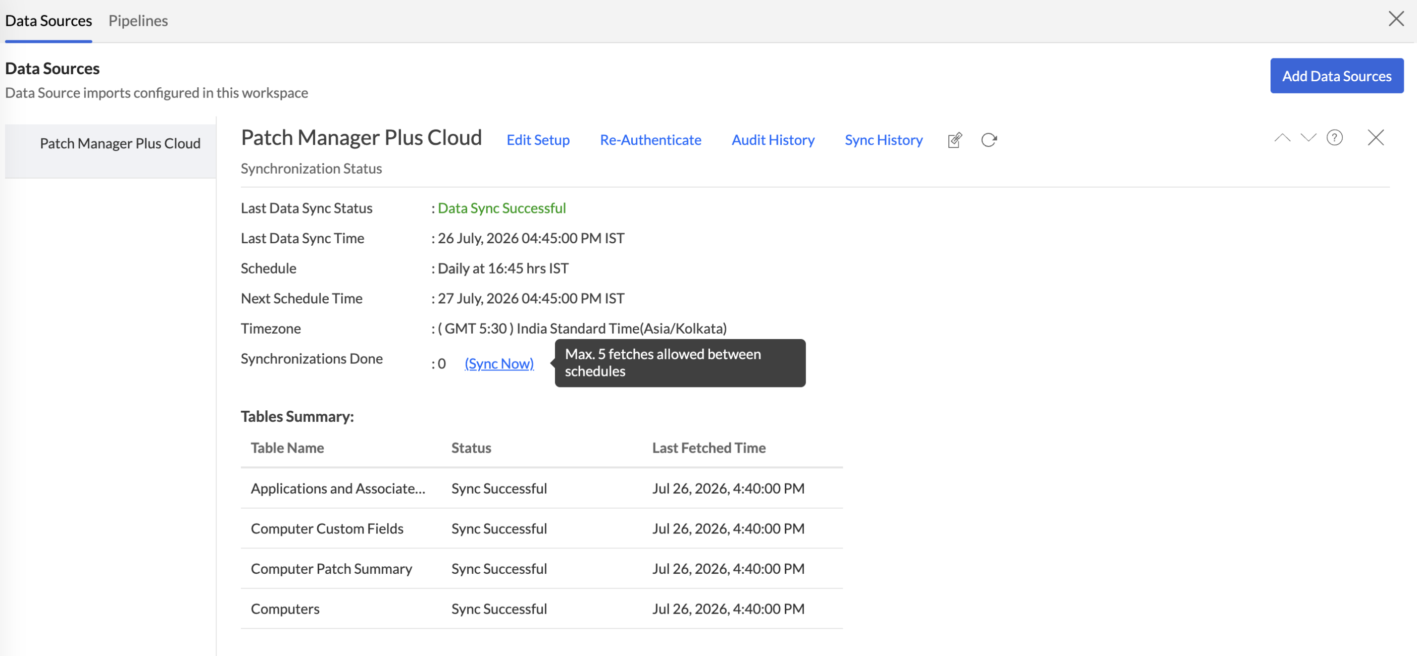Select the Computers table name

click(285, 609)
